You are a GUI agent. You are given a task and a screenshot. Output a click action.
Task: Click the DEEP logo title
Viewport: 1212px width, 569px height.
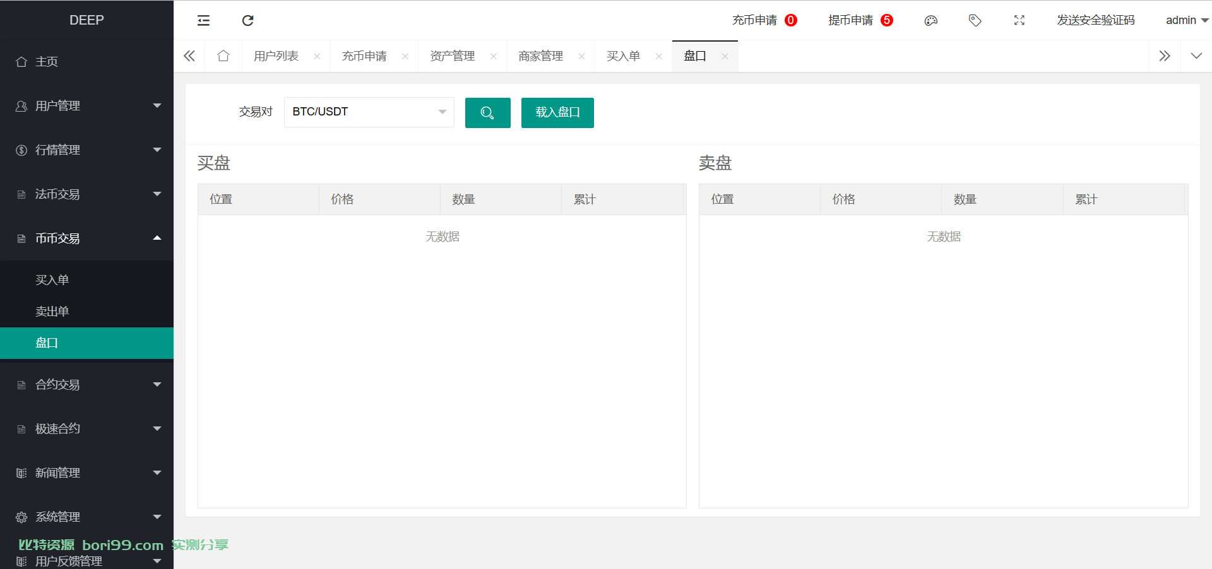[86, 20]
